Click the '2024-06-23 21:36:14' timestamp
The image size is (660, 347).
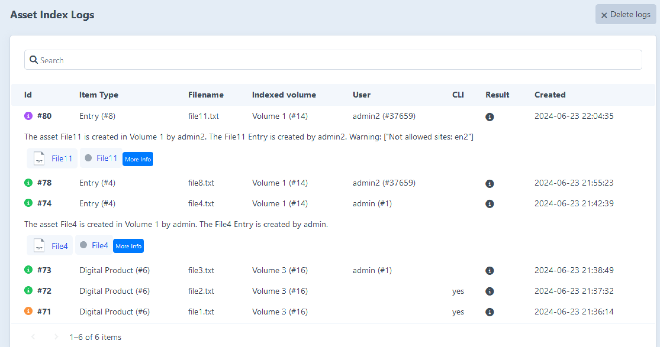(x=574, y=312)
